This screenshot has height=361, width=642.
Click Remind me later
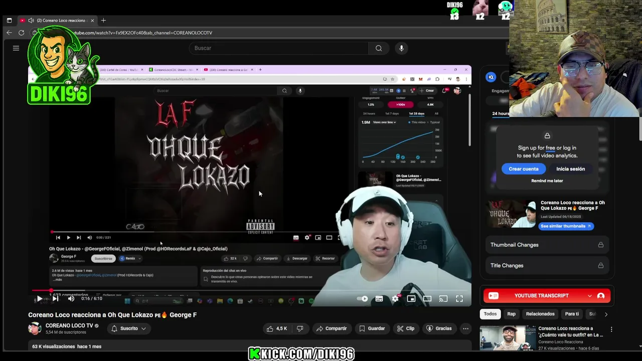tap(547, 180)
